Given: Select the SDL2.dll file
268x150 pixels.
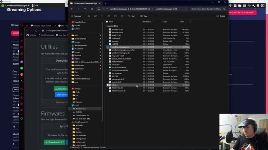Looking at the screenshot, I should pos(115,76).
